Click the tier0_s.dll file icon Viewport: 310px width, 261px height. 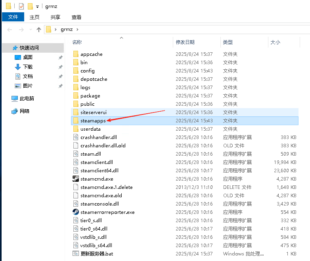[76, 220]
